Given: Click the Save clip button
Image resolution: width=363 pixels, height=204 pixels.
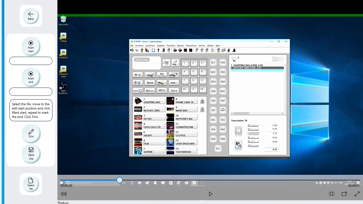Looking at the screenshot, I should pos(31,154).
